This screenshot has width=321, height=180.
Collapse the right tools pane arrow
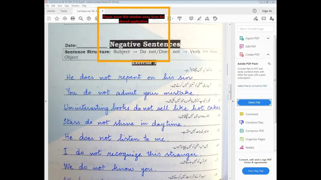pyautogui.click(x=233, y=101)
